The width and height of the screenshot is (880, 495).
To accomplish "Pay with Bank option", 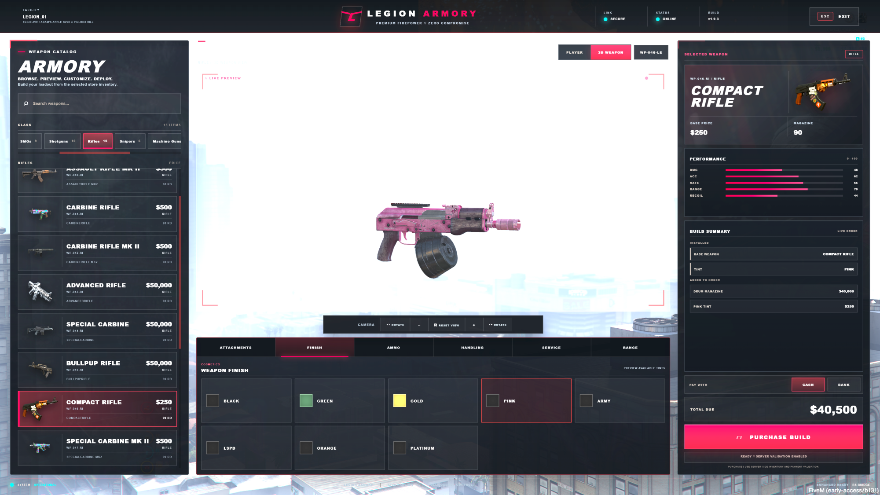I will tap(843, 385).
